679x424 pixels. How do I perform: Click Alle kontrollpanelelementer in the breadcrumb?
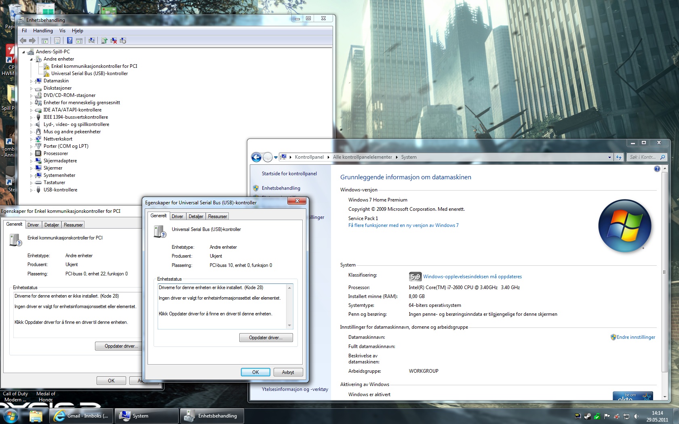click(x=362, y=157)
